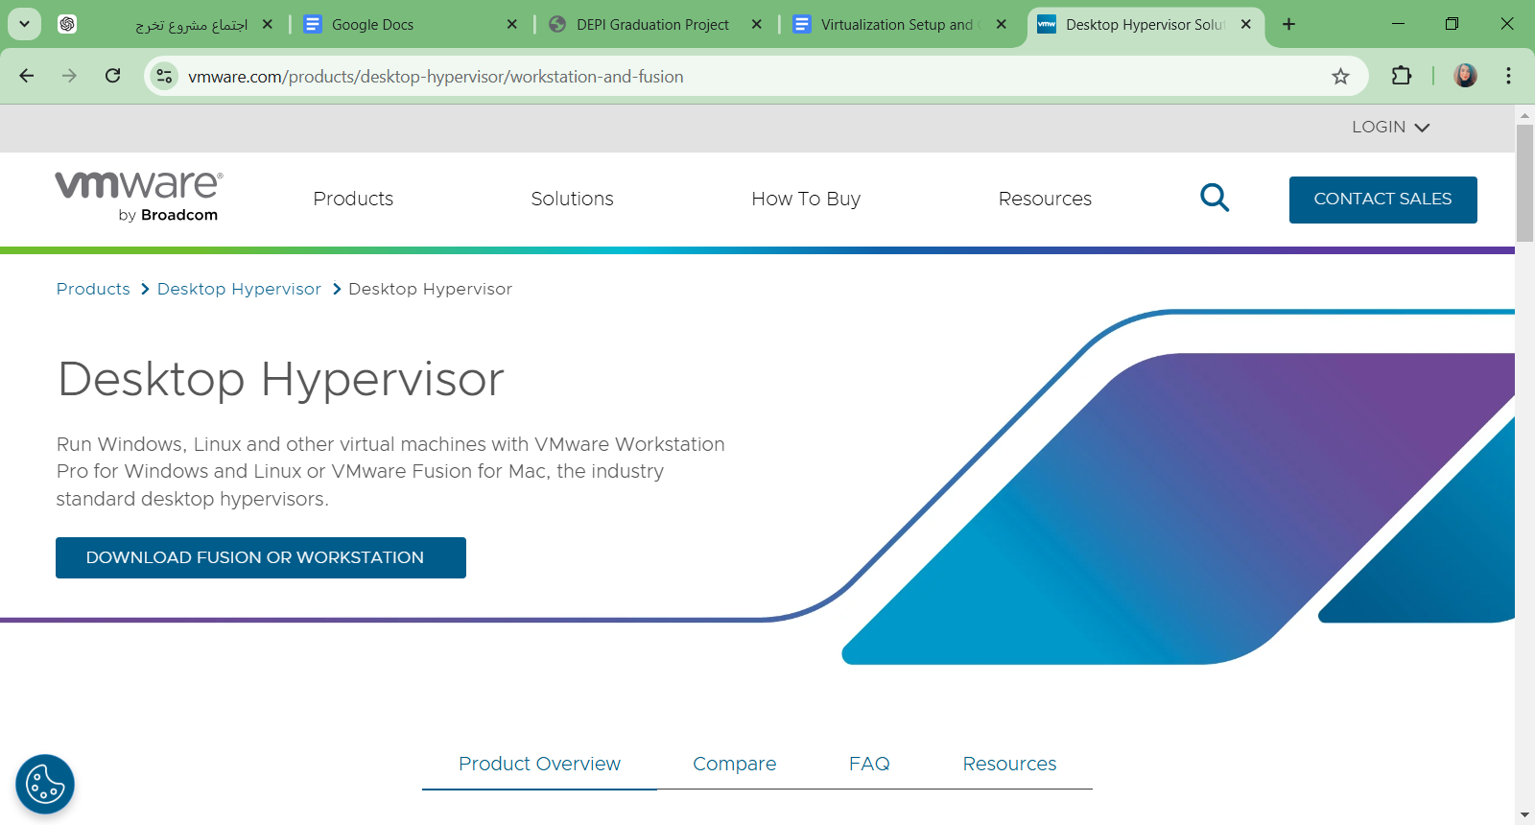This screenshot has height=825, width=1535.
Task: Open the Extensions puzzle icon
Action: (1402, 76)
